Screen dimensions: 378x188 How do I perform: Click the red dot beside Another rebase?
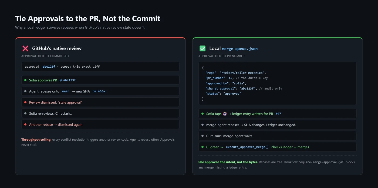coord(25,124)
